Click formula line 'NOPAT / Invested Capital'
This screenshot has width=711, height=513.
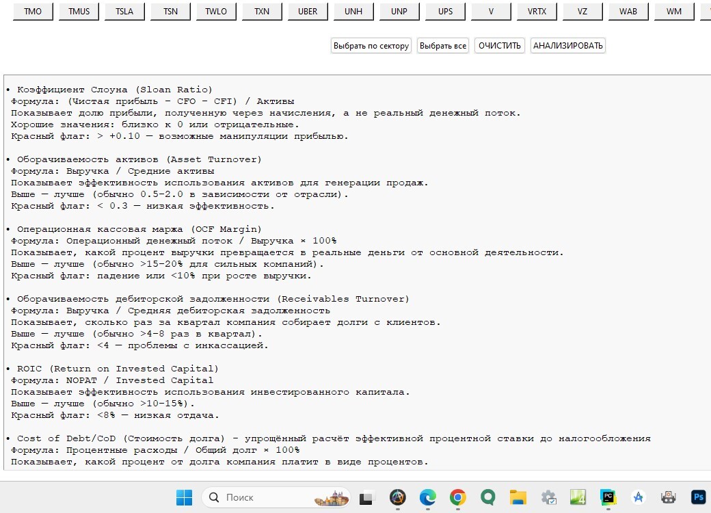(x=139, y=380)
